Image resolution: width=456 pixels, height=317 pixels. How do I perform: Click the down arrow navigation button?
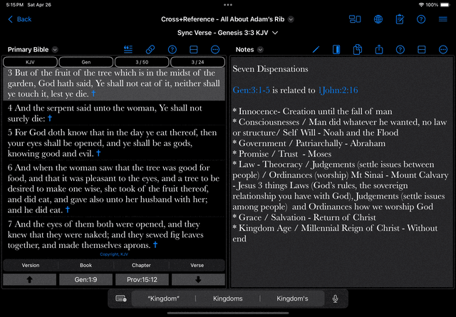(198, 279)
